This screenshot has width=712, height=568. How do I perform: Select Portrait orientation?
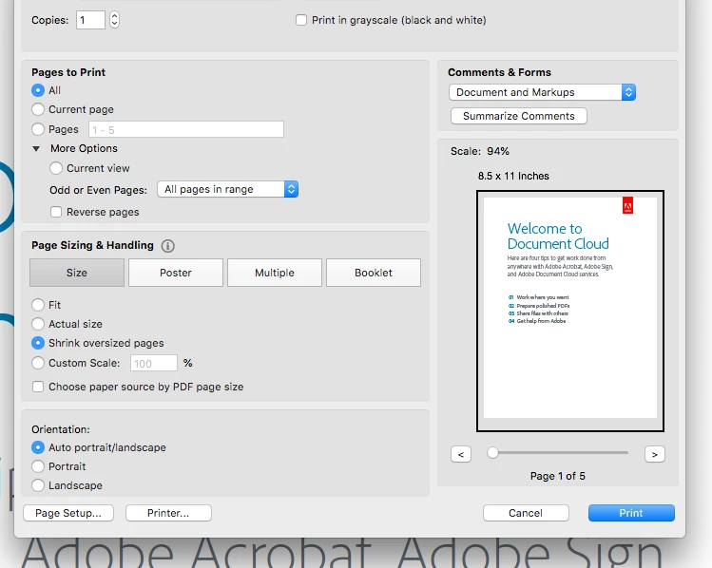click(x=38, y=466)
